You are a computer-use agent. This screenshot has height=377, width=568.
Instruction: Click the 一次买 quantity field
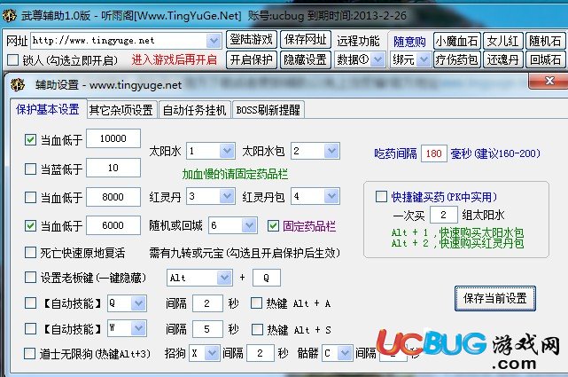coord(443,215)
